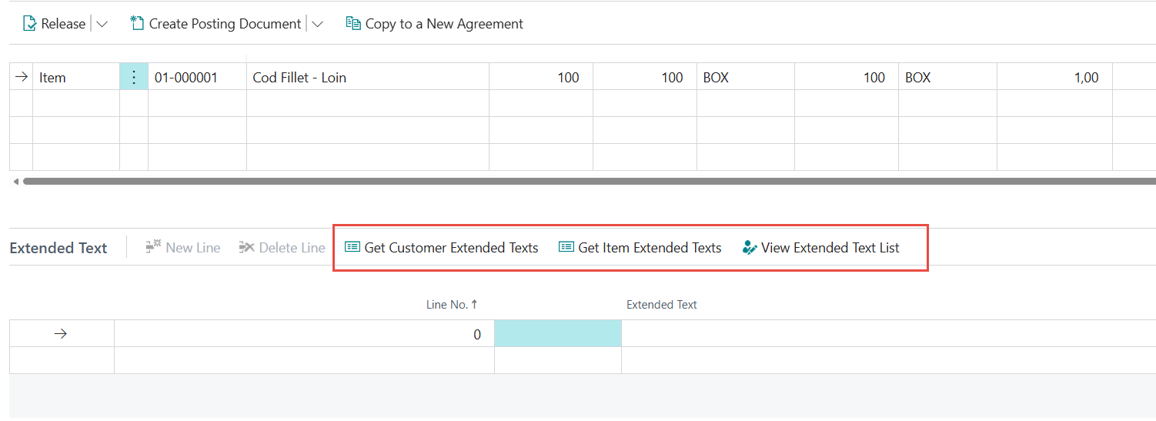The image size is (1156, 421).
Task: Click the Get Item Extended Texts icon
Action: (x=566, y=248)
